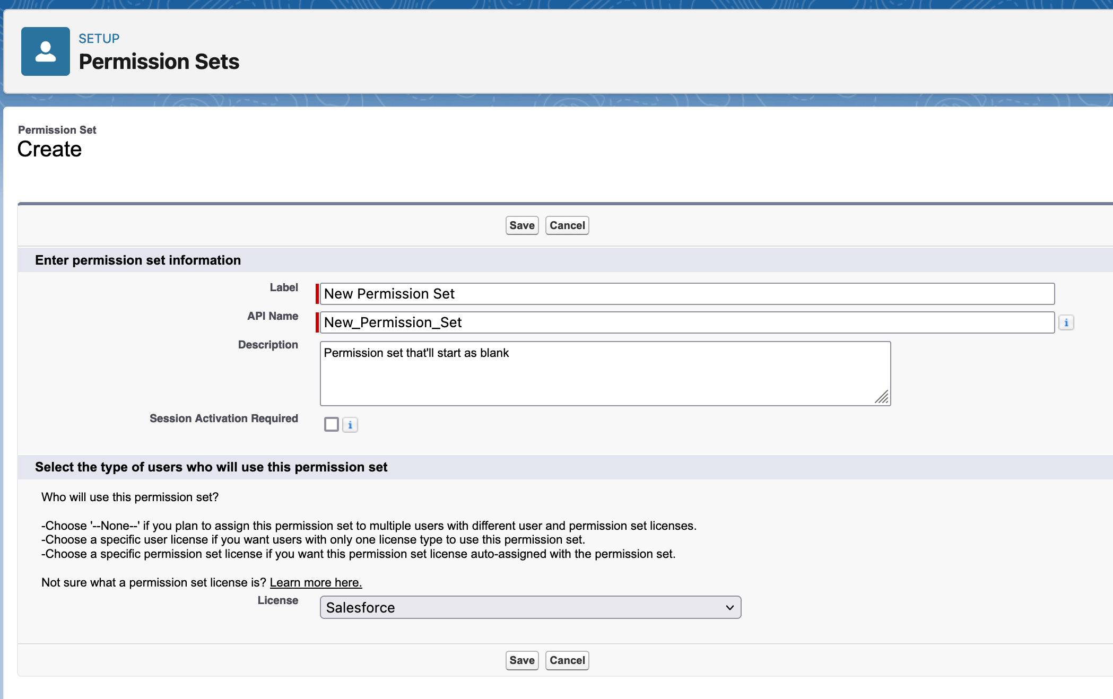Focus the Label input field

[x=686, y=294]
